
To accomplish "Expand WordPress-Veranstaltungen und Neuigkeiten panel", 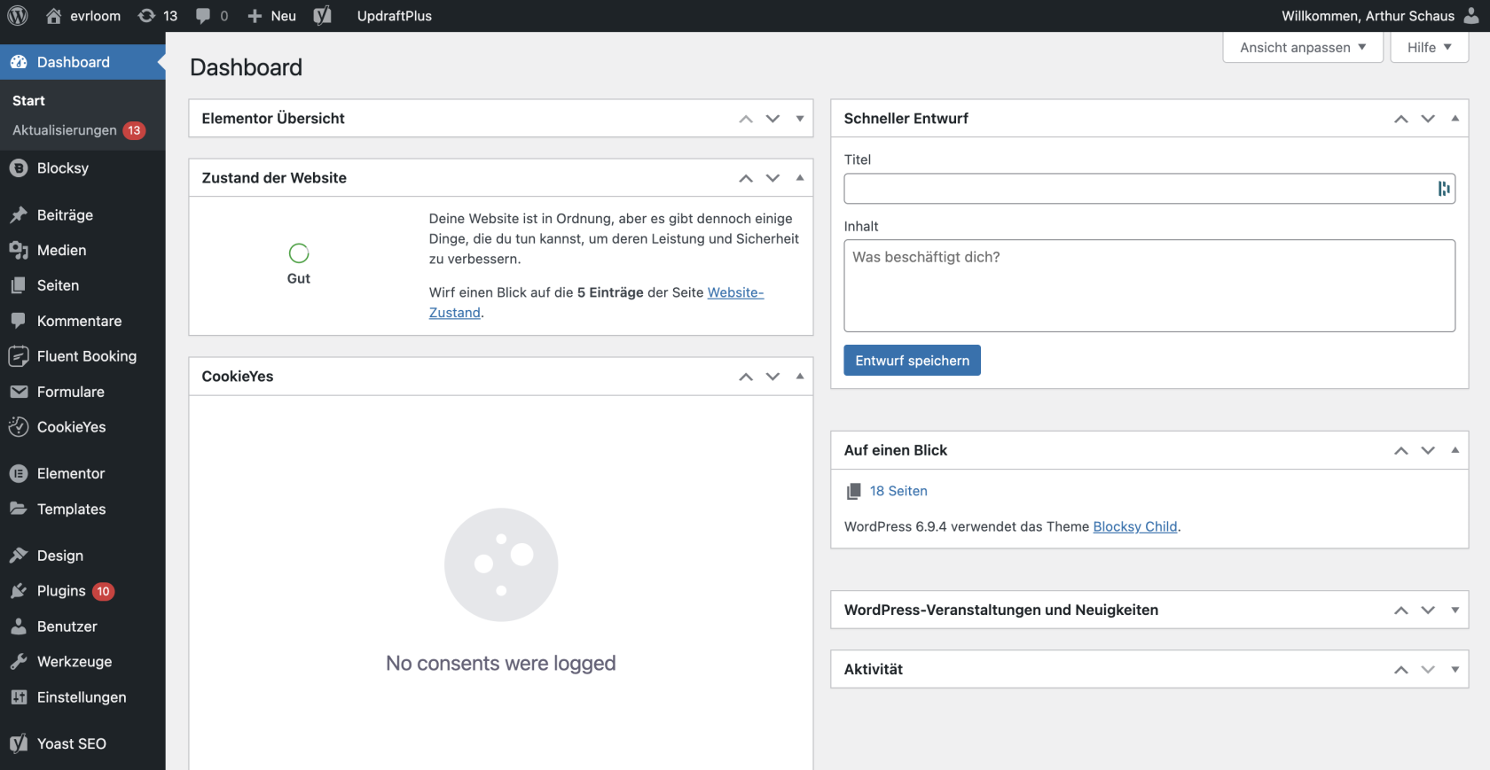I will tap(1455, 610).
